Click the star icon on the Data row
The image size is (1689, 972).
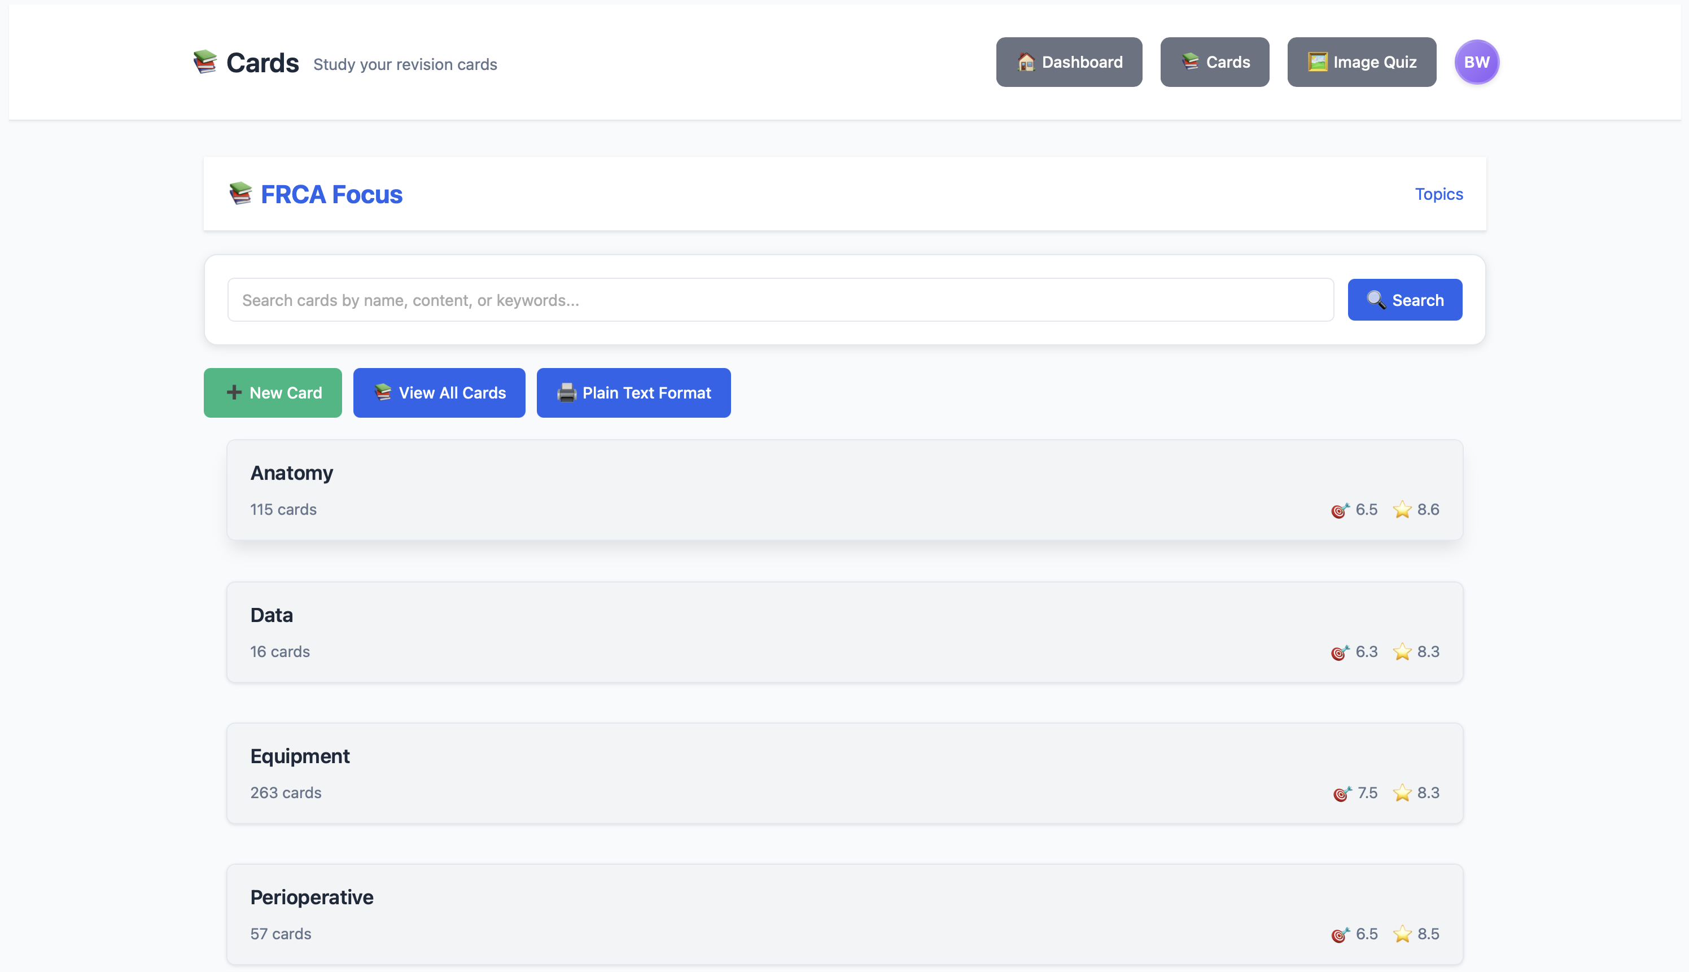[1403, 651]
